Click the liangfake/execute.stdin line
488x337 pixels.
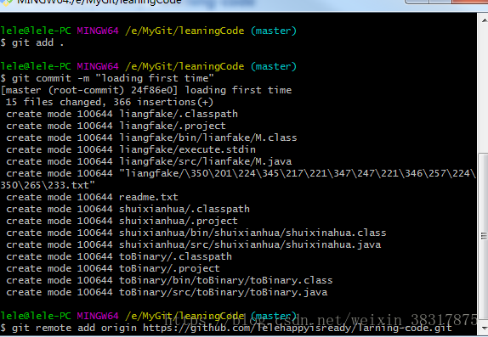tap(131, 149)
